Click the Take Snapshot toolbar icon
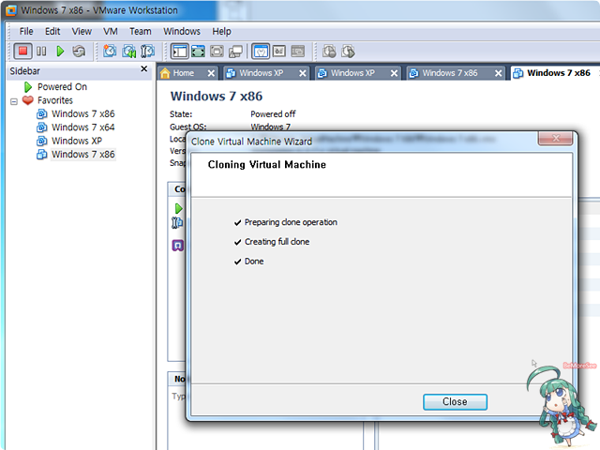The height and width of the screenshot is (450, 600). click(110, 51)
